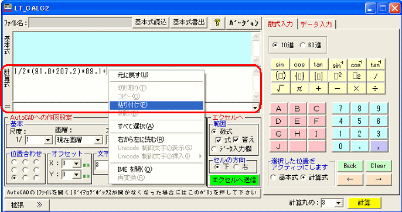Insert the tan function
This screenshot has width=402, height=212.
(x=318, y=65)
